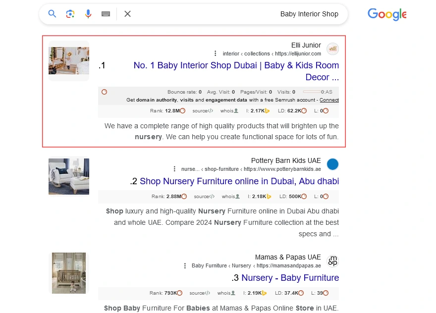Click the AS authority score bar
The image size is (436, 313).
coord(312,92)
